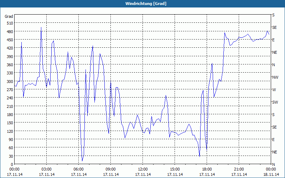Select the "210" degree label
Viewport: 285px width, 178px height.
10,106
